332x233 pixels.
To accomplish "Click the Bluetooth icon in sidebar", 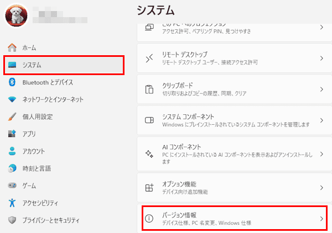I will point(12,82).
